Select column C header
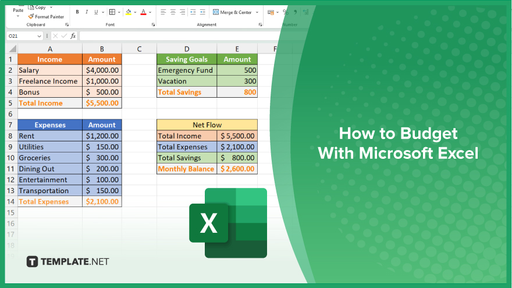 (140, 49)
